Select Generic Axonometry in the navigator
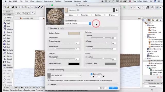The height and width of the screenshot is (92, 165). click(x=155, y=63)
